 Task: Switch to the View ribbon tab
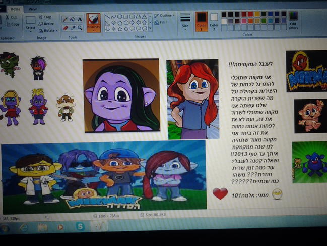coord(33,9)
